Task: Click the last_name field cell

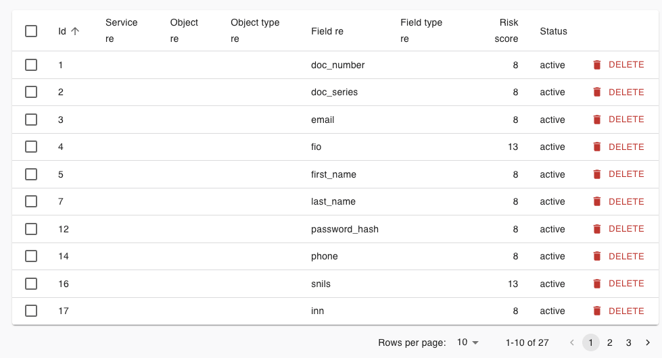Action: pos(333,201)
